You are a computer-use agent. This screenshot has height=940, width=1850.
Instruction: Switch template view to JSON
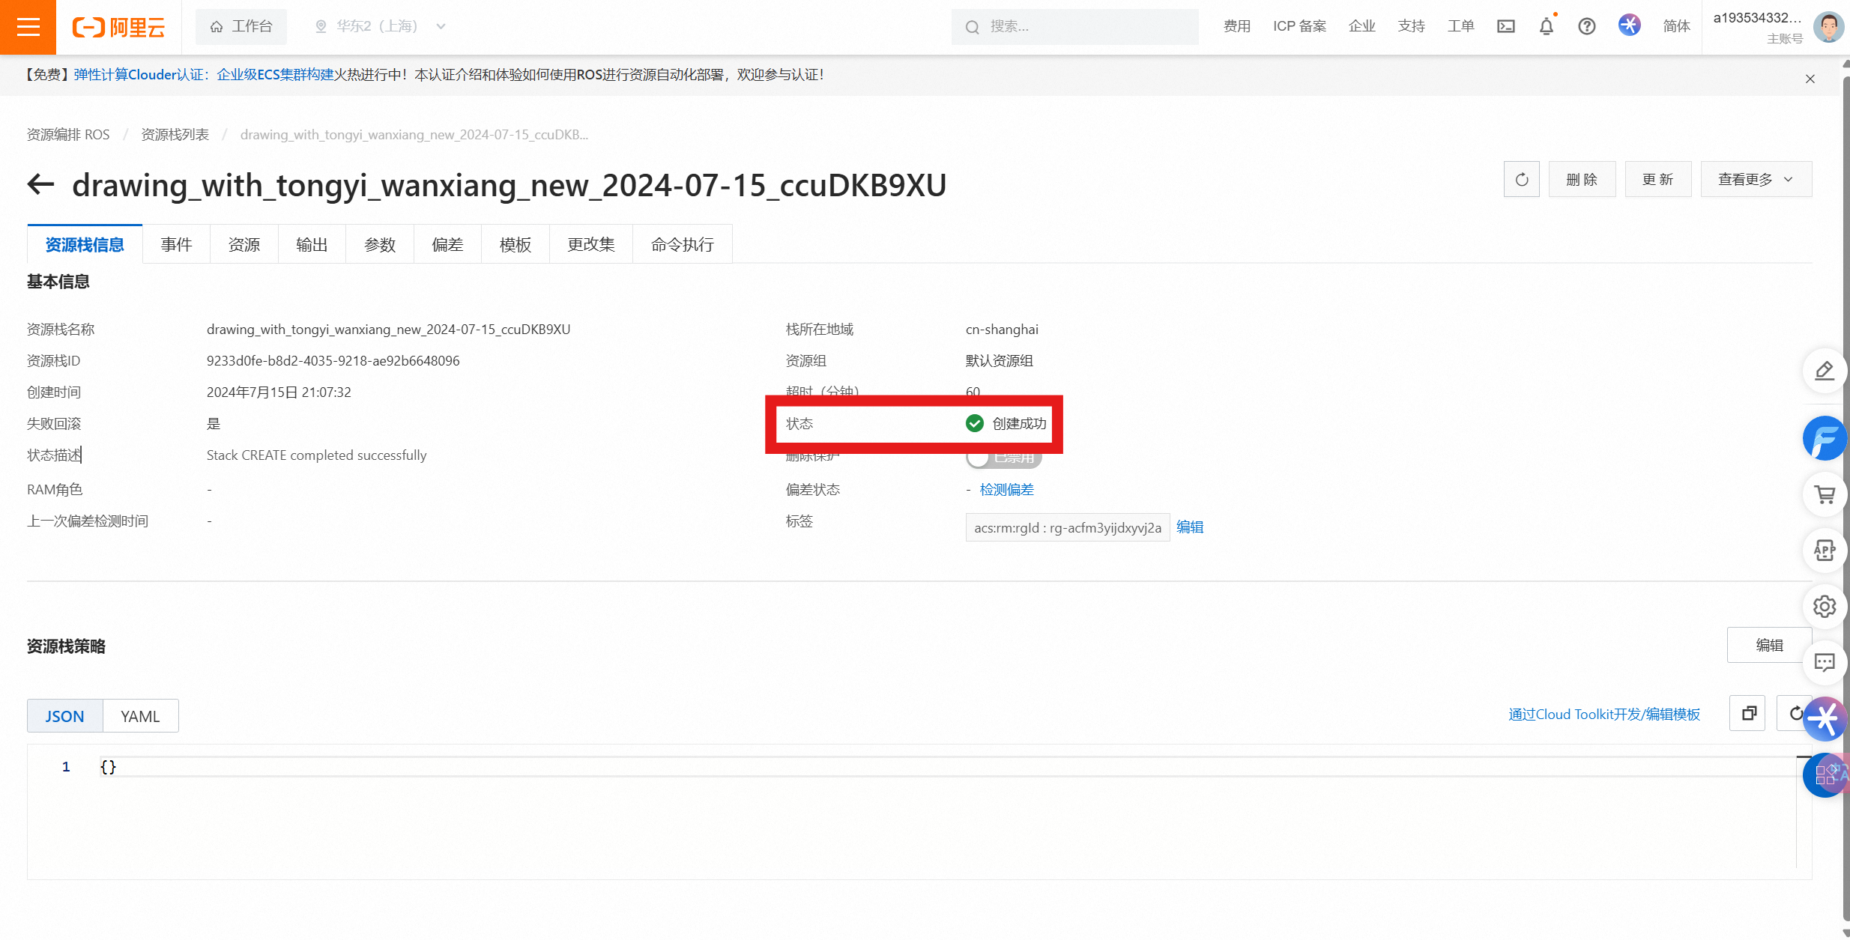[64, 716]
